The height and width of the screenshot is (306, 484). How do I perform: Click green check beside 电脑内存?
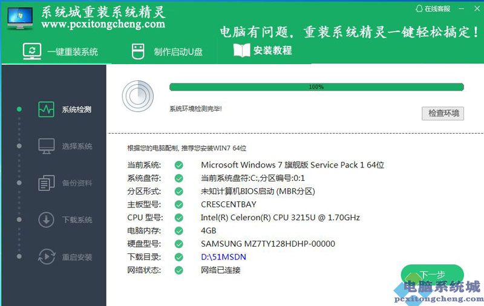coord(178,231)
